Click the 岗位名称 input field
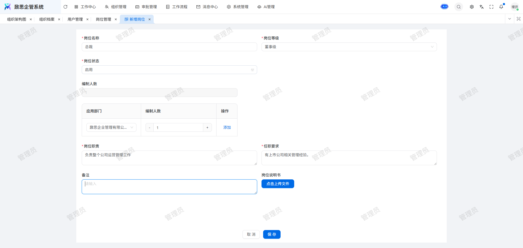Screen dimensions: 523x248 coord(169,47)
